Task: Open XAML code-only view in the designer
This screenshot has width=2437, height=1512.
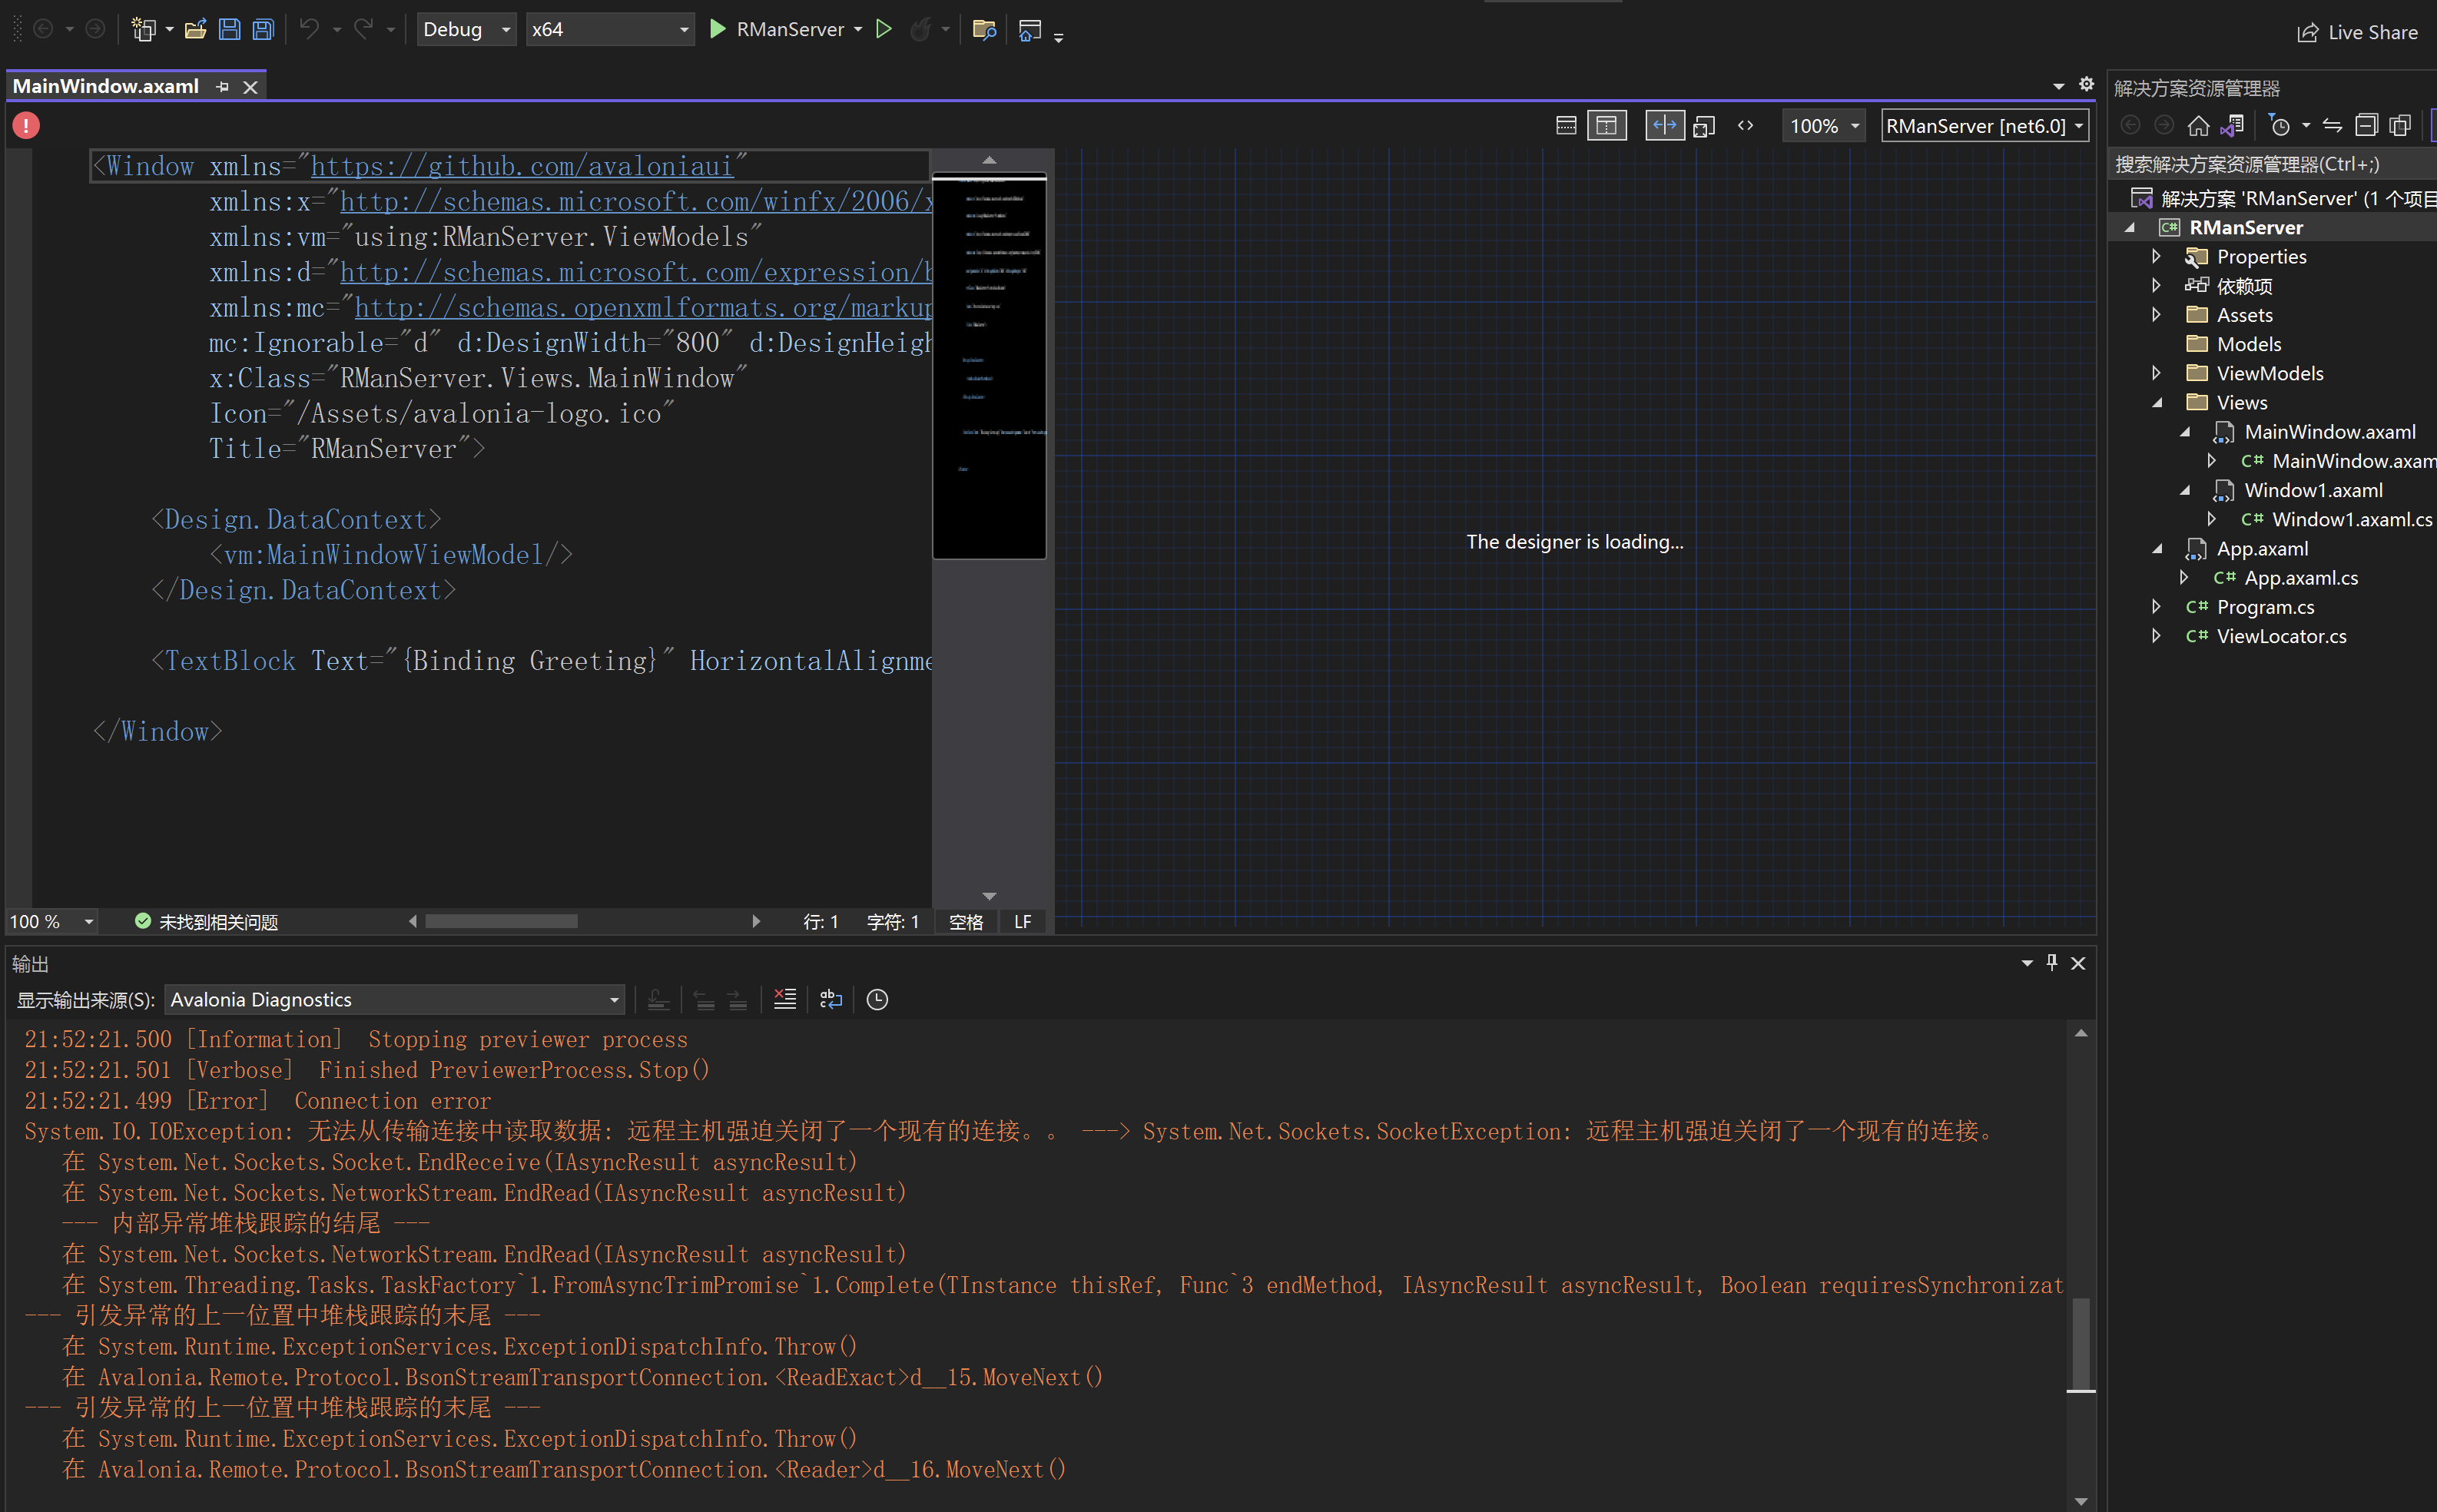Action: coord(1746,125)
